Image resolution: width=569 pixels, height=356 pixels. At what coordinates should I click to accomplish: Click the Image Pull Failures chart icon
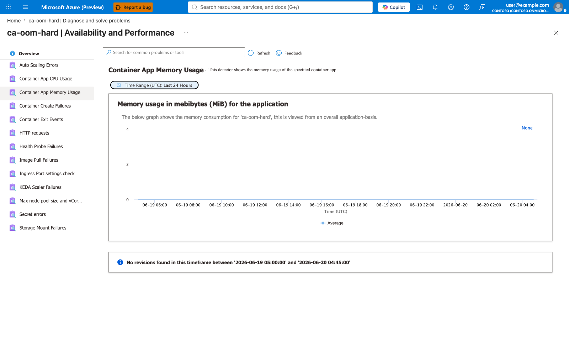12,160
